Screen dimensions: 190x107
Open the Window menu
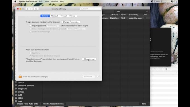coord(54,1)
